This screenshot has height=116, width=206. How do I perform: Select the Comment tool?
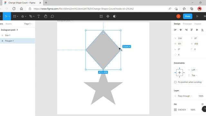52,16
